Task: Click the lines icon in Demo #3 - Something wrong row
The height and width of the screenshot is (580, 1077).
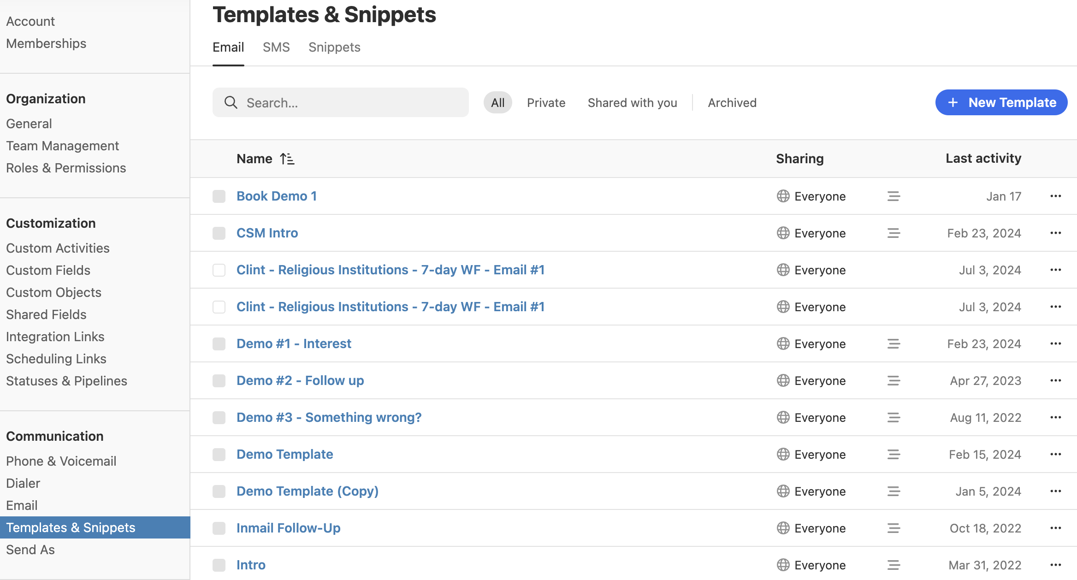Action: point(894,417)
